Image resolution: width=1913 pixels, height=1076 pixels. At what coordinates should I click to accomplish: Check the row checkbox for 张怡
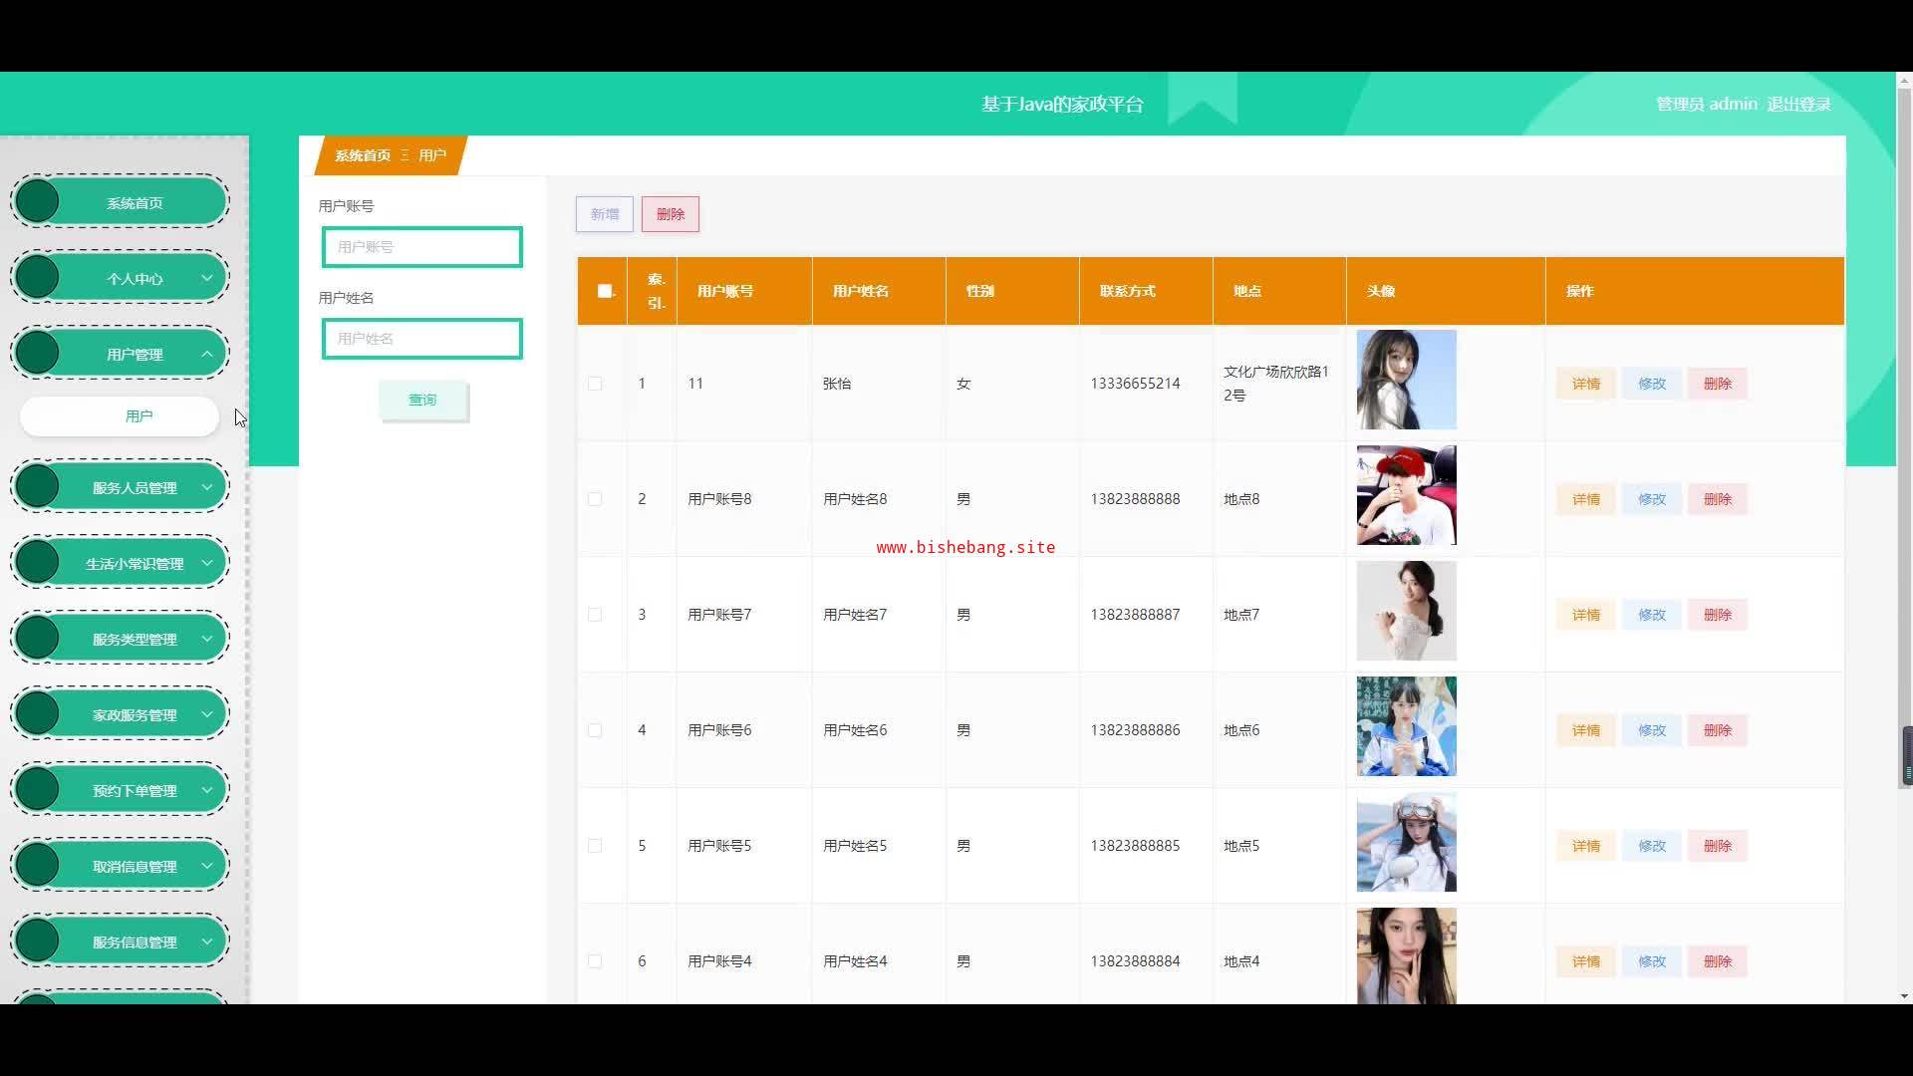pyautogui.click(x=595, y=384)
